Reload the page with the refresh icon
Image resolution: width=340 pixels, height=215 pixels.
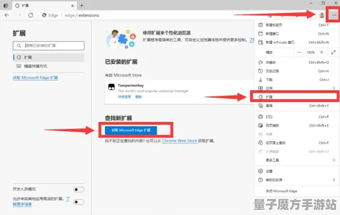coord(31,15)
